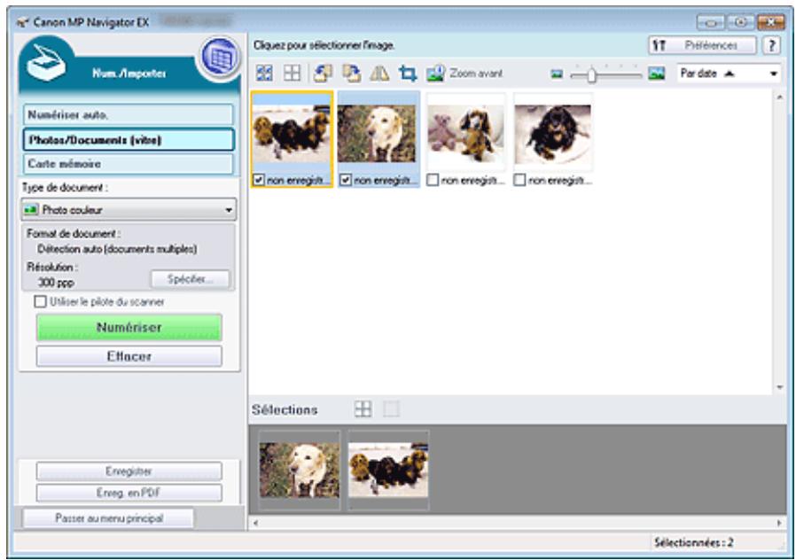Click Sélections area scroll left arrow
Screen dimensions: 796x560
tap(255, 523)
